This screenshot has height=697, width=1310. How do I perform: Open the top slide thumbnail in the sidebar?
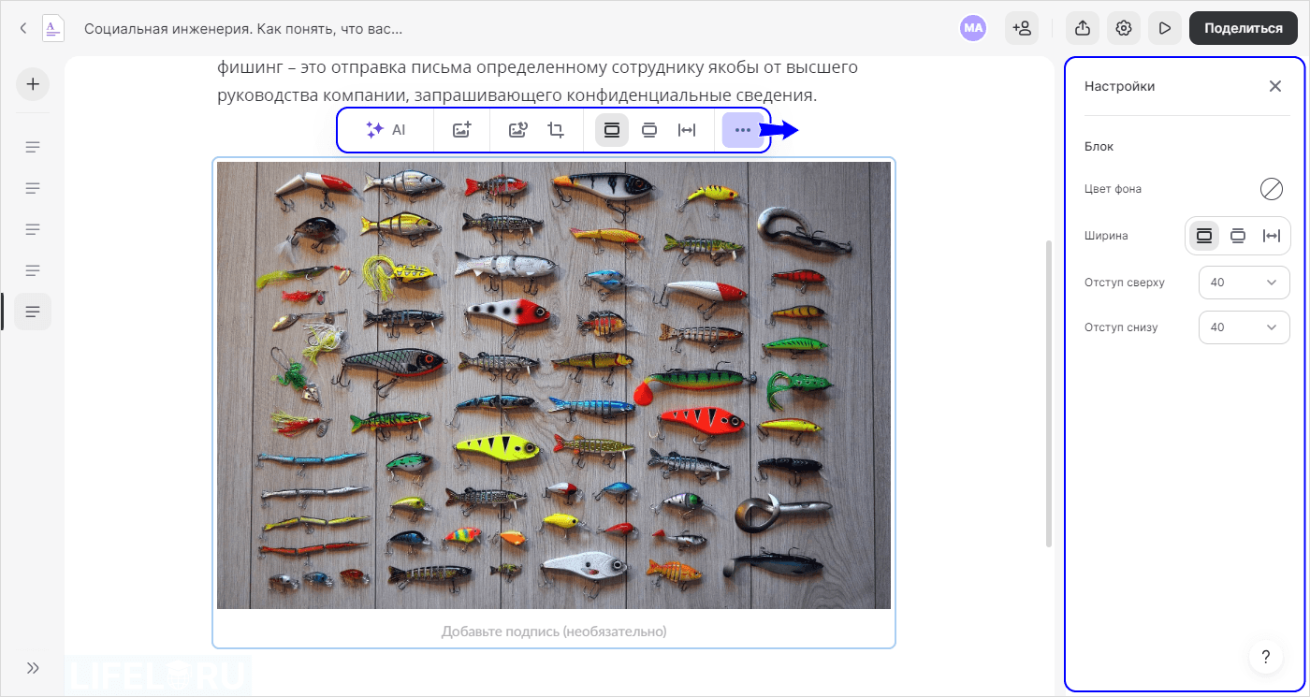point(33,146)
